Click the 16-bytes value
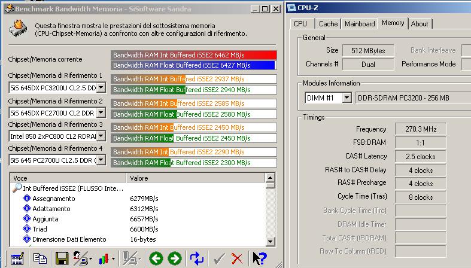471x268 pixels. coord(143,239)
